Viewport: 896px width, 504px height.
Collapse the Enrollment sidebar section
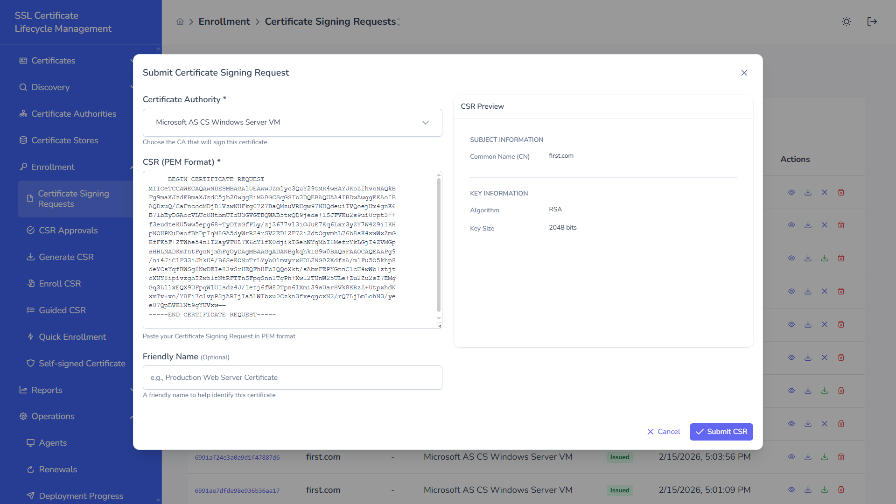click(x=53, y=167)
